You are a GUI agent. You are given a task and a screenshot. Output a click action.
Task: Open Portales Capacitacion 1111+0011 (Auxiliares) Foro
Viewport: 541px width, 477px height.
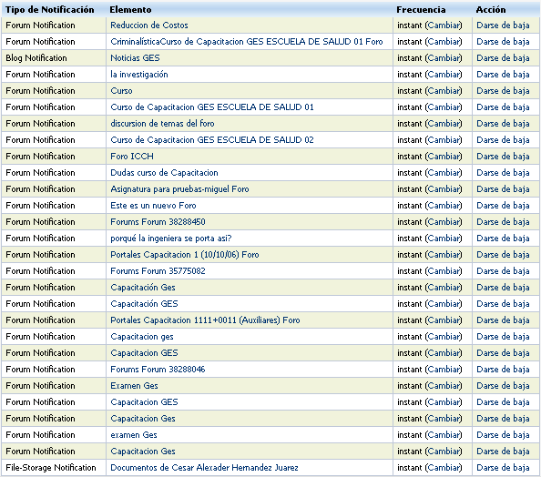click(205, 320)
